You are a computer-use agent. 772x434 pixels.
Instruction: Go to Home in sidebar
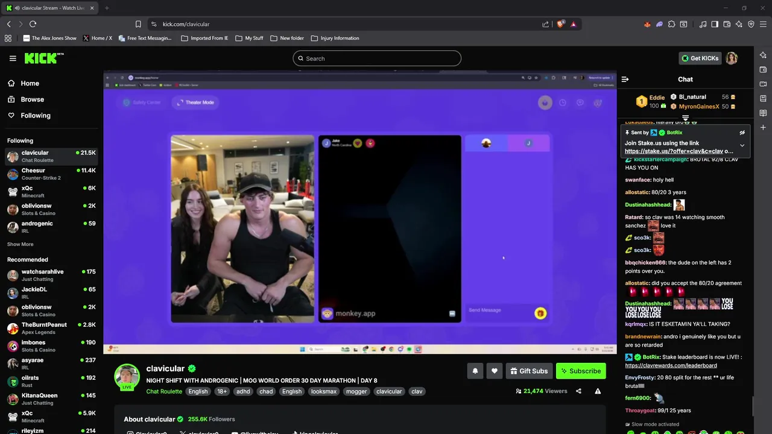tap(30, 83)
